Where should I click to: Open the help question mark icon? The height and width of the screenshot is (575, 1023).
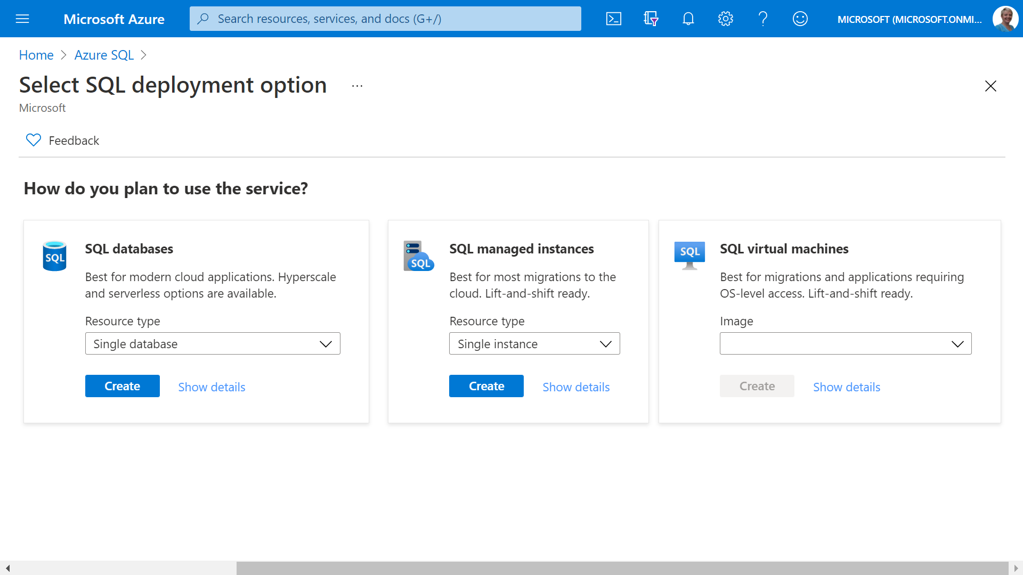763,19
